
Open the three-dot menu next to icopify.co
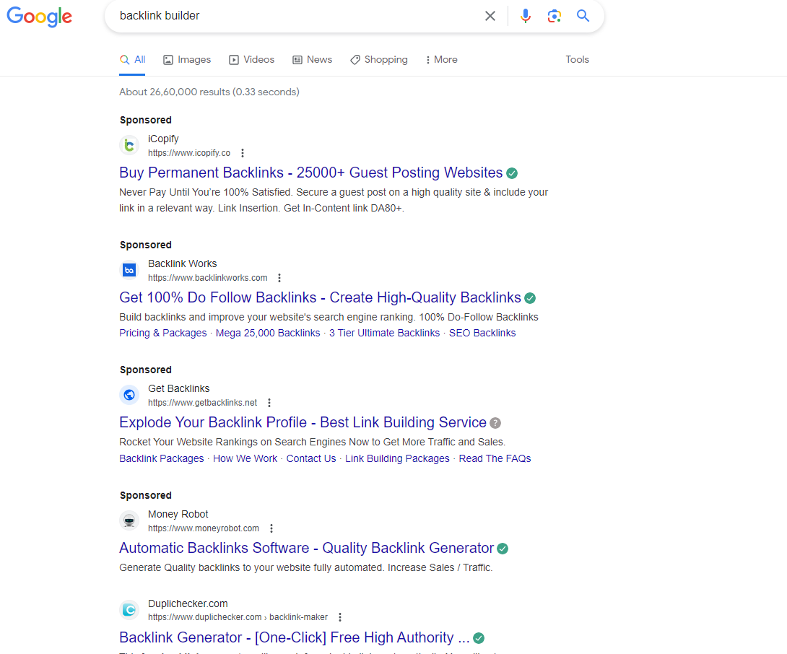(243, 153)
